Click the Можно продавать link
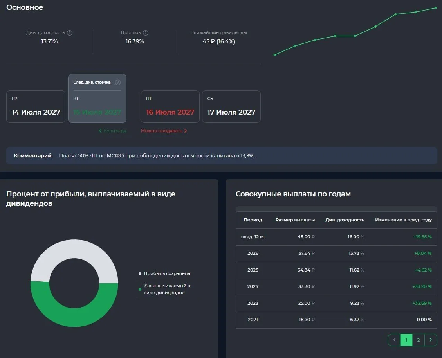The height and width of the screenshot is (358, 442). pyautogui.click(x=162, y=131)
